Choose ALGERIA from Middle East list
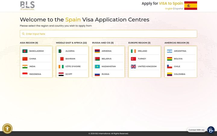The image size is (217, 136). click(x=70, y=51)
